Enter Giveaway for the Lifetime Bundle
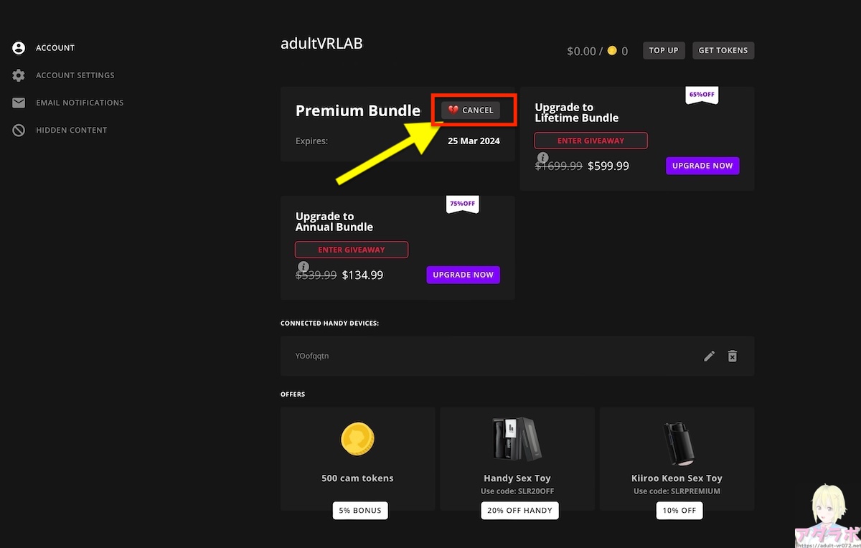Screen dimensions: 861x548 [591, 141]
